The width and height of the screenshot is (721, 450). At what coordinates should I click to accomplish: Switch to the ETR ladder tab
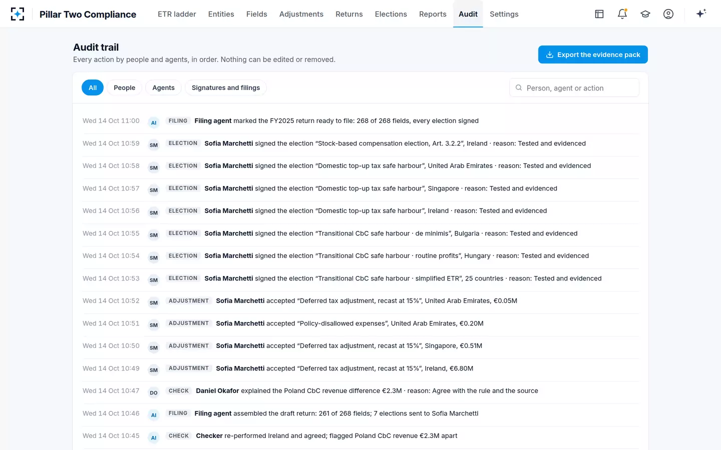177,14
